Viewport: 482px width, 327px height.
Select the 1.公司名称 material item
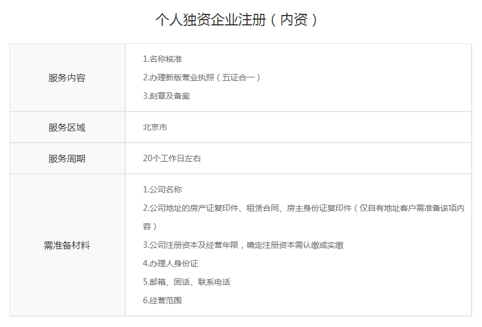coord(163,189)
